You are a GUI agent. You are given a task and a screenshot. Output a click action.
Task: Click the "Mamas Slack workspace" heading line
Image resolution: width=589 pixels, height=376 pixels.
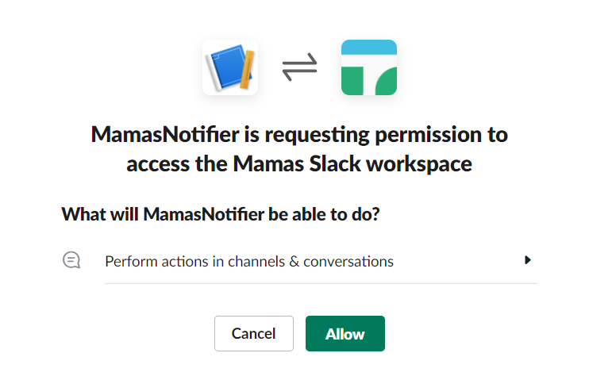(299, 163)
